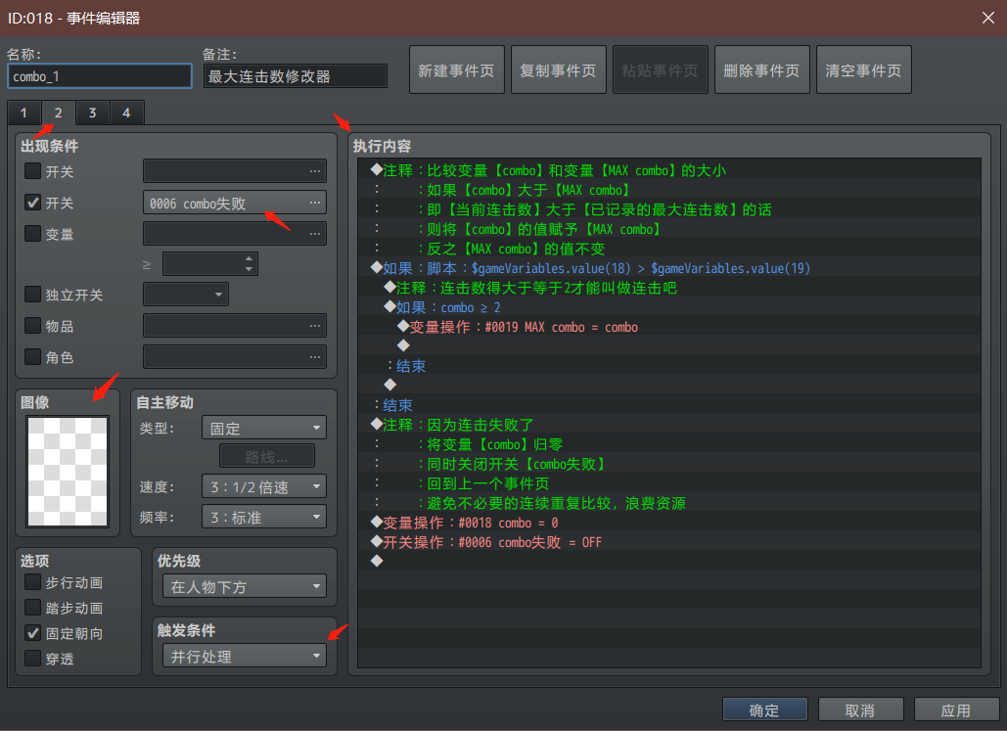The image size is (1007, 731).
Task: Check the 步行动画 option
Action: tap(32, 582)
